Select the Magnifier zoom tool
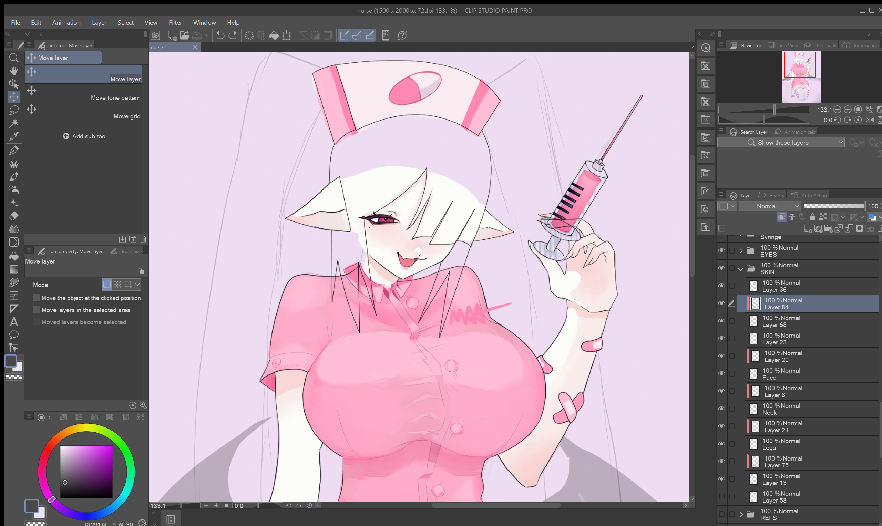882x526 pixels. [13, 58]
